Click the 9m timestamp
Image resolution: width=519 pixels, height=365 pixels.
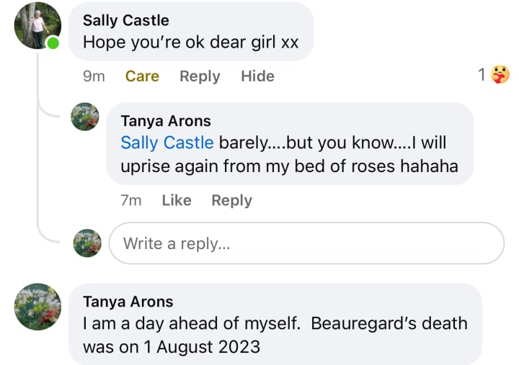[94, 76]
